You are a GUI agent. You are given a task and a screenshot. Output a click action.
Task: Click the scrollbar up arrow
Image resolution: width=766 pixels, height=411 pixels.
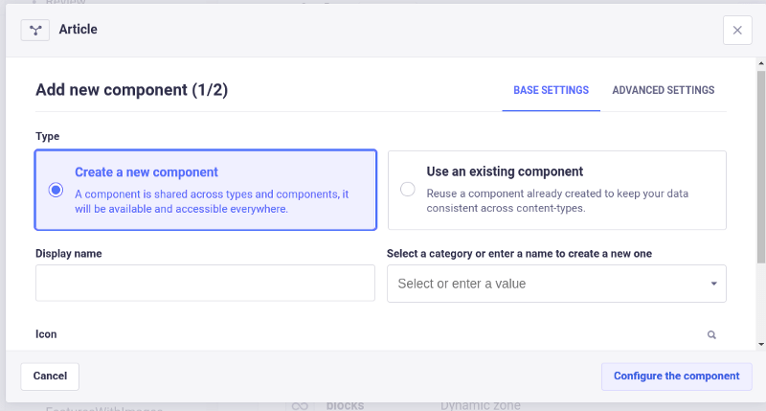coord(761,62)
